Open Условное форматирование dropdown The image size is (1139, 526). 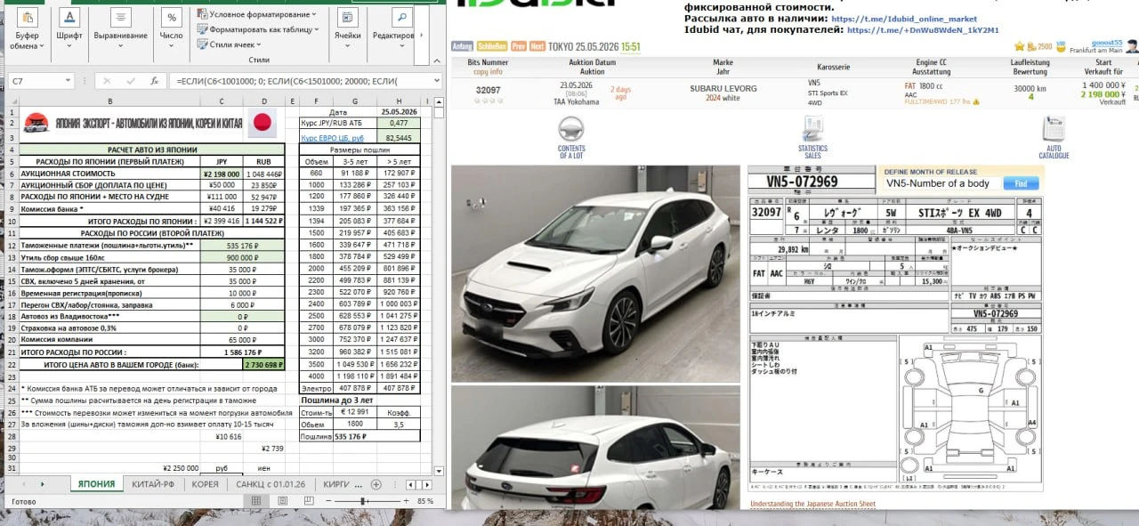(x=258, y=14)
